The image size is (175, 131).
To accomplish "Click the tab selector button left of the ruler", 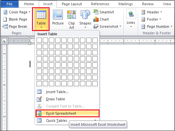I will tap(5, 41).
